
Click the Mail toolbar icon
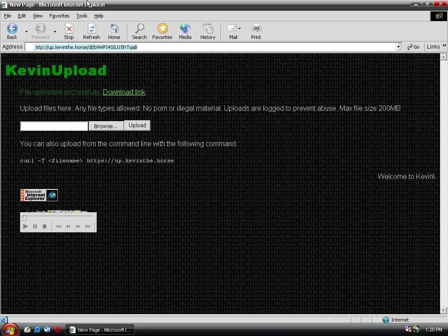tap(232, 31)
